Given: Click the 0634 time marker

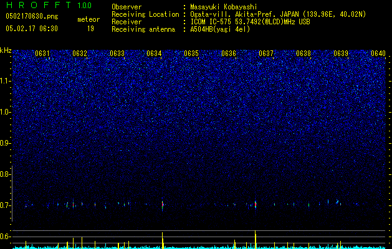Looking at the screenshot, I should [154, 54].
